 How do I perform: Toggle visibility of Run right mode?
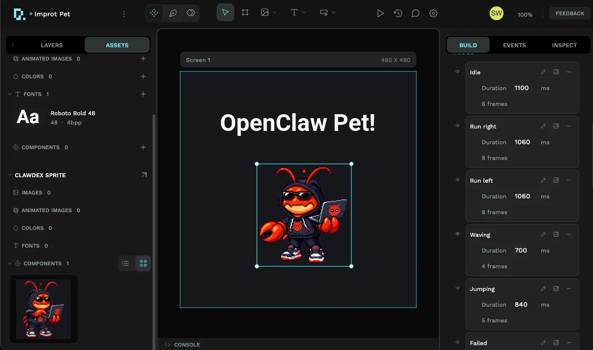[x=458, y=126]
